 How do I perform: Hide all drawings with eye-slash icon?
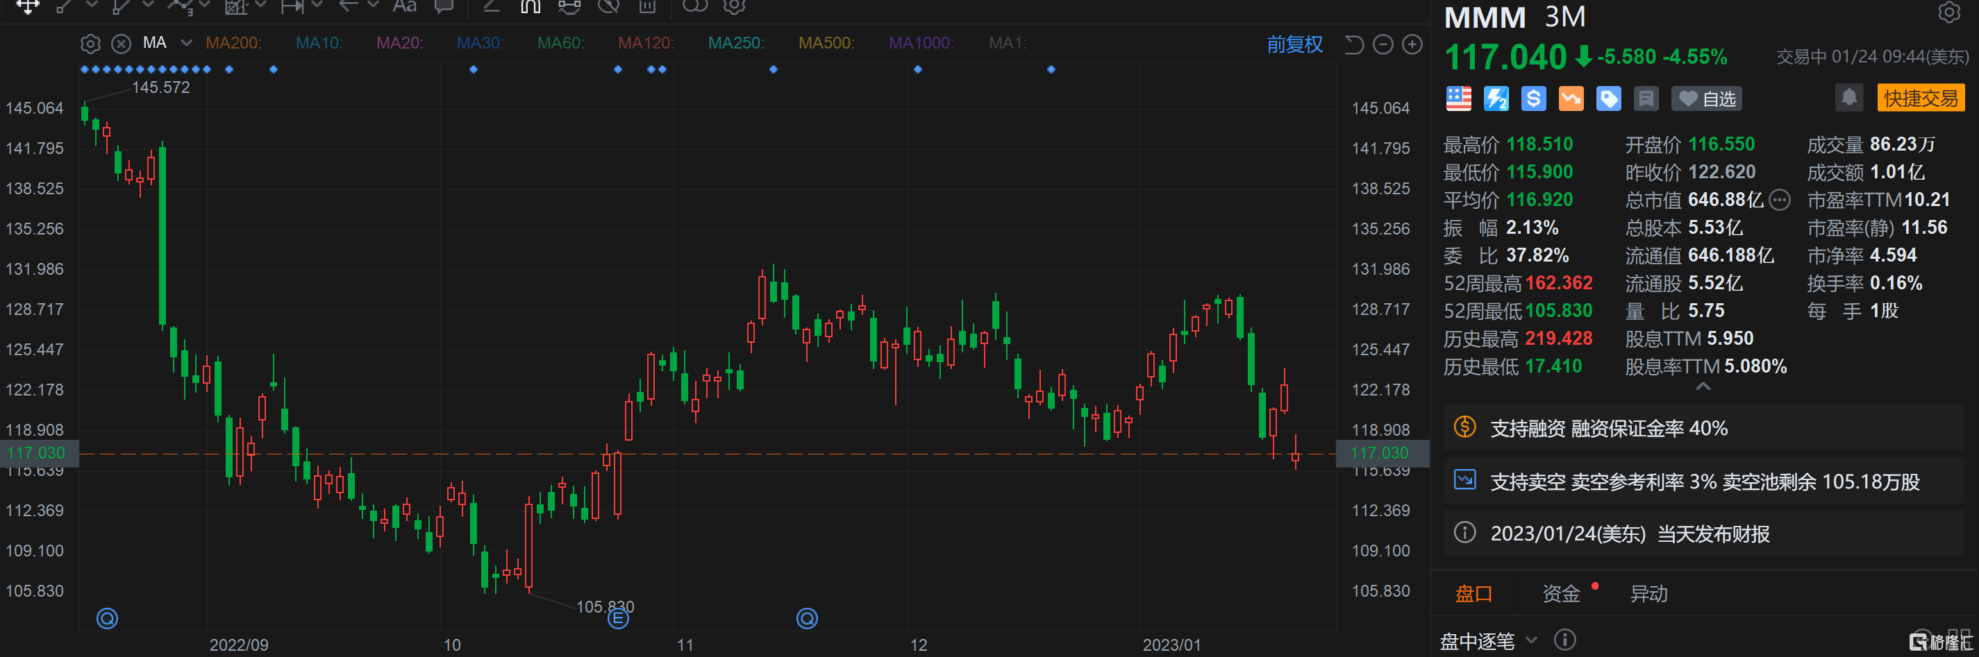pos(608,6)
